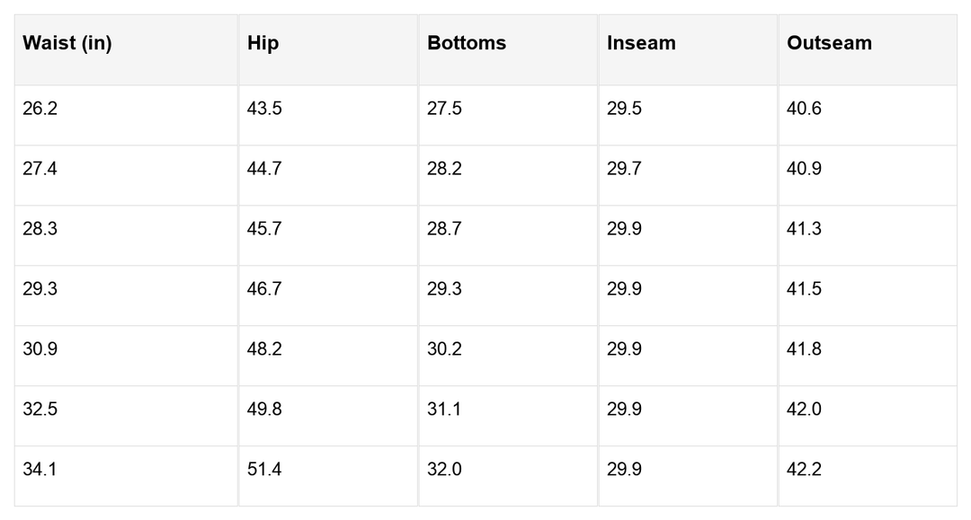Click the Bottoms column header

pyautogui.click(x=467, y=43)
